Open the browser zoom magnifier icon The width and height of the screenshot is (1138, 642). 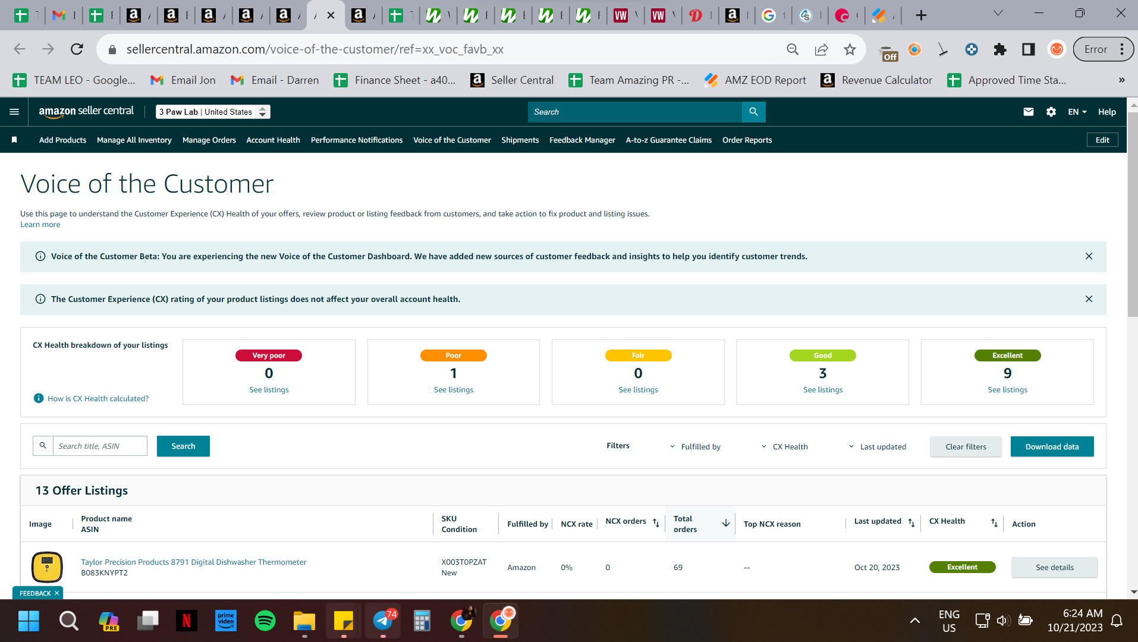793,49
